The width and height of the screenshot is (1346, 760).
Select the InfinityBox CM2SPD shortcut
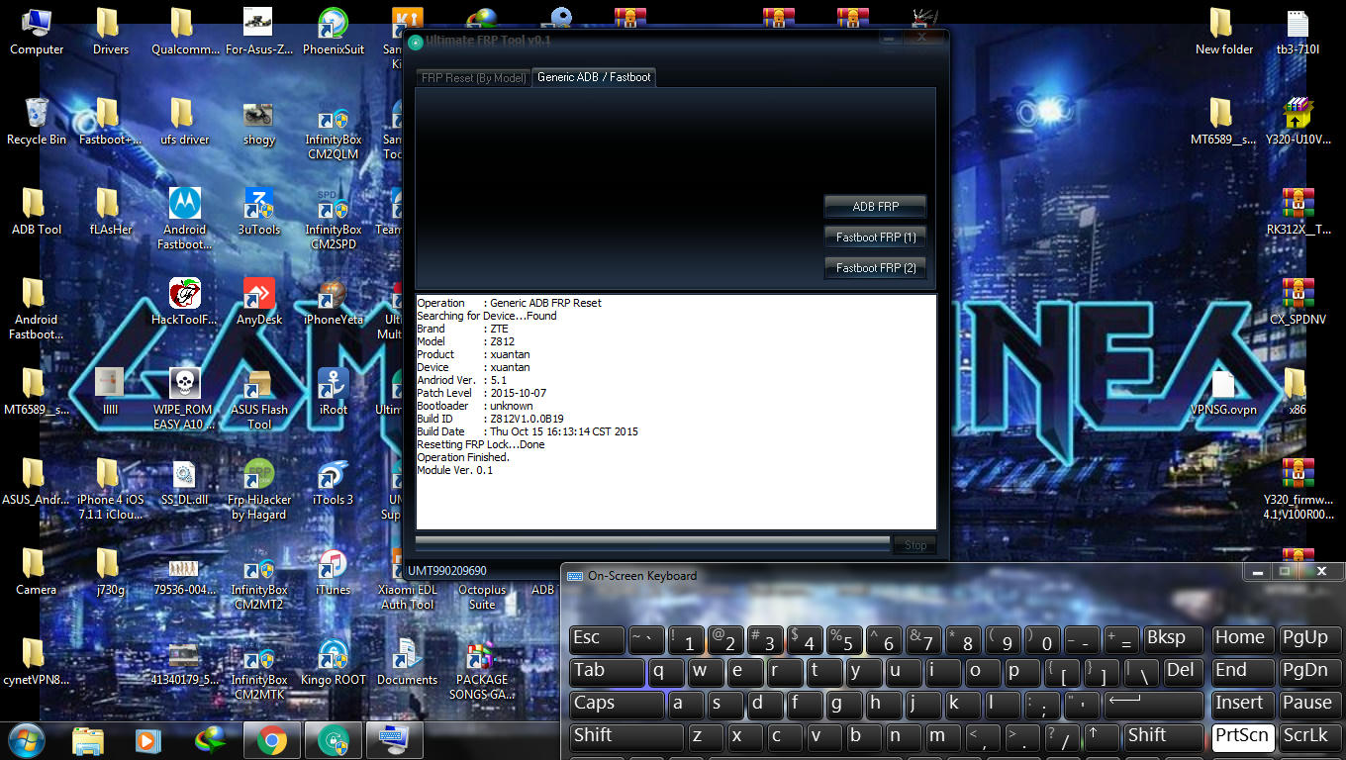tap(334, 218)
